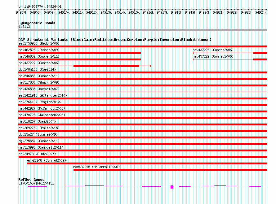The width and height of the screenshot is (276, 204).
Task: Click the red bar of esv2758950
Action: [x=143, y=46]
